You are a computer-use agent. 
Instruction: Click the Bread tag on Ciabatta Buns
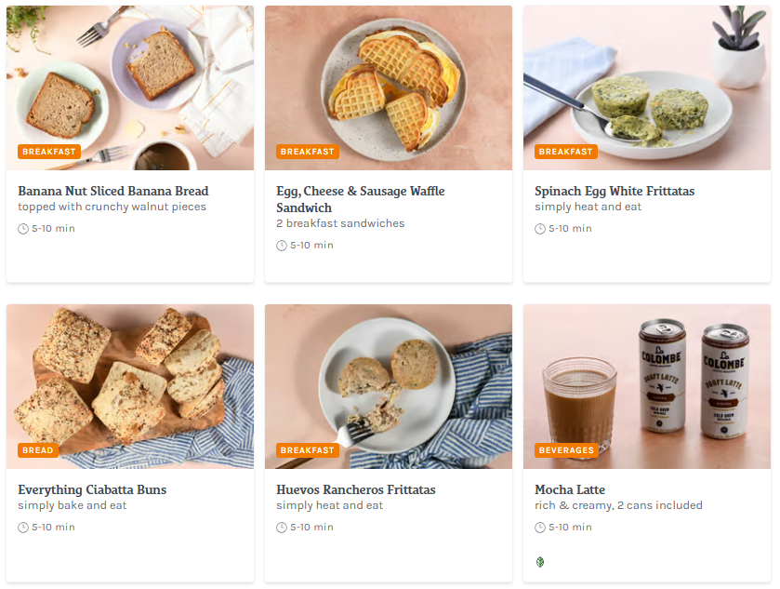point(38,450)
